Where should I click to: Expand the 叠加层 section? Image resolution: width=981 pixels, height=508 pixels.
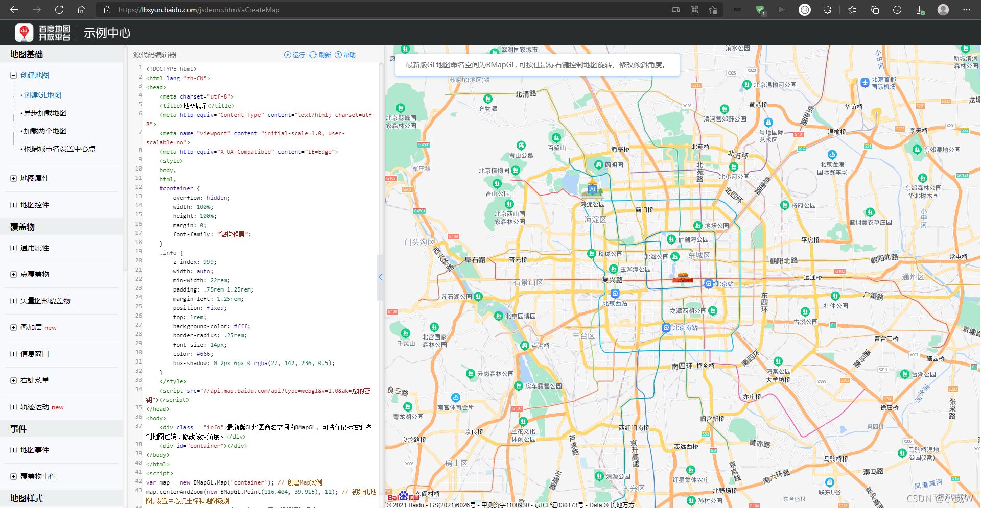13,327
